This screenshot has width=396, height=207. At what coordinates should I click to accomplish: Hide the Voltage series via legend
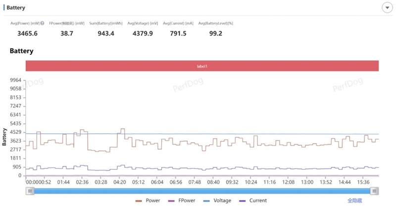217,201
